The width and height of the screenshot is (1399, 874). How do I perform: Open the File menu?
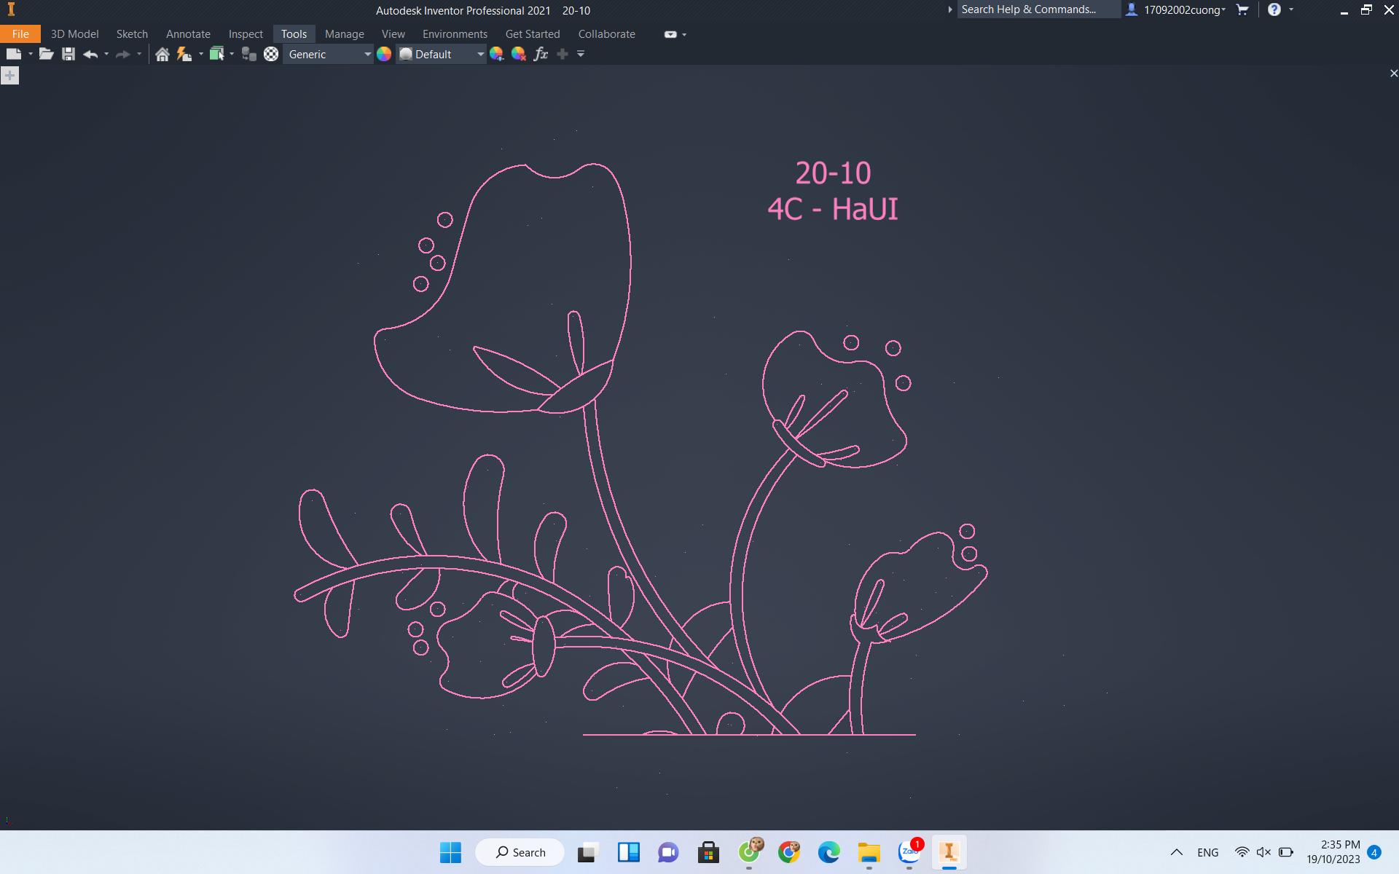(x=20, y=34)
